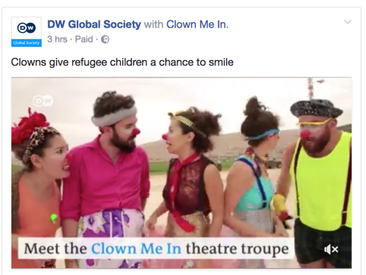Click the DW watermark logo in the video
Viewport: 366px width, 275px height.
[x=43, y=101]
